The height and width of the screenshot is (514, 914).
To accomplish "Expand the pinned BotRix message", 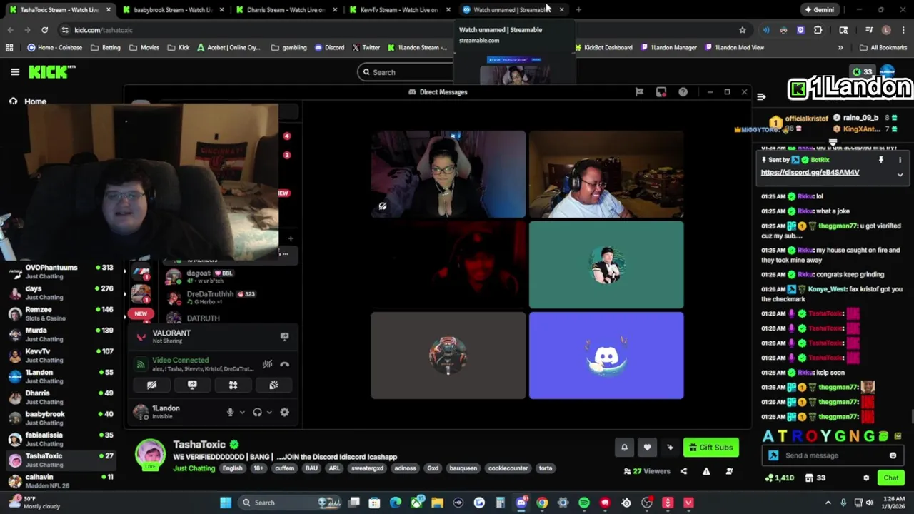I will point(900,175).
